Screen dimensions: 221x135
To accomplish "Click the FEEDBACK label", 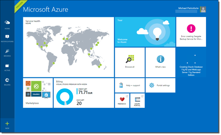I will 122,104.
